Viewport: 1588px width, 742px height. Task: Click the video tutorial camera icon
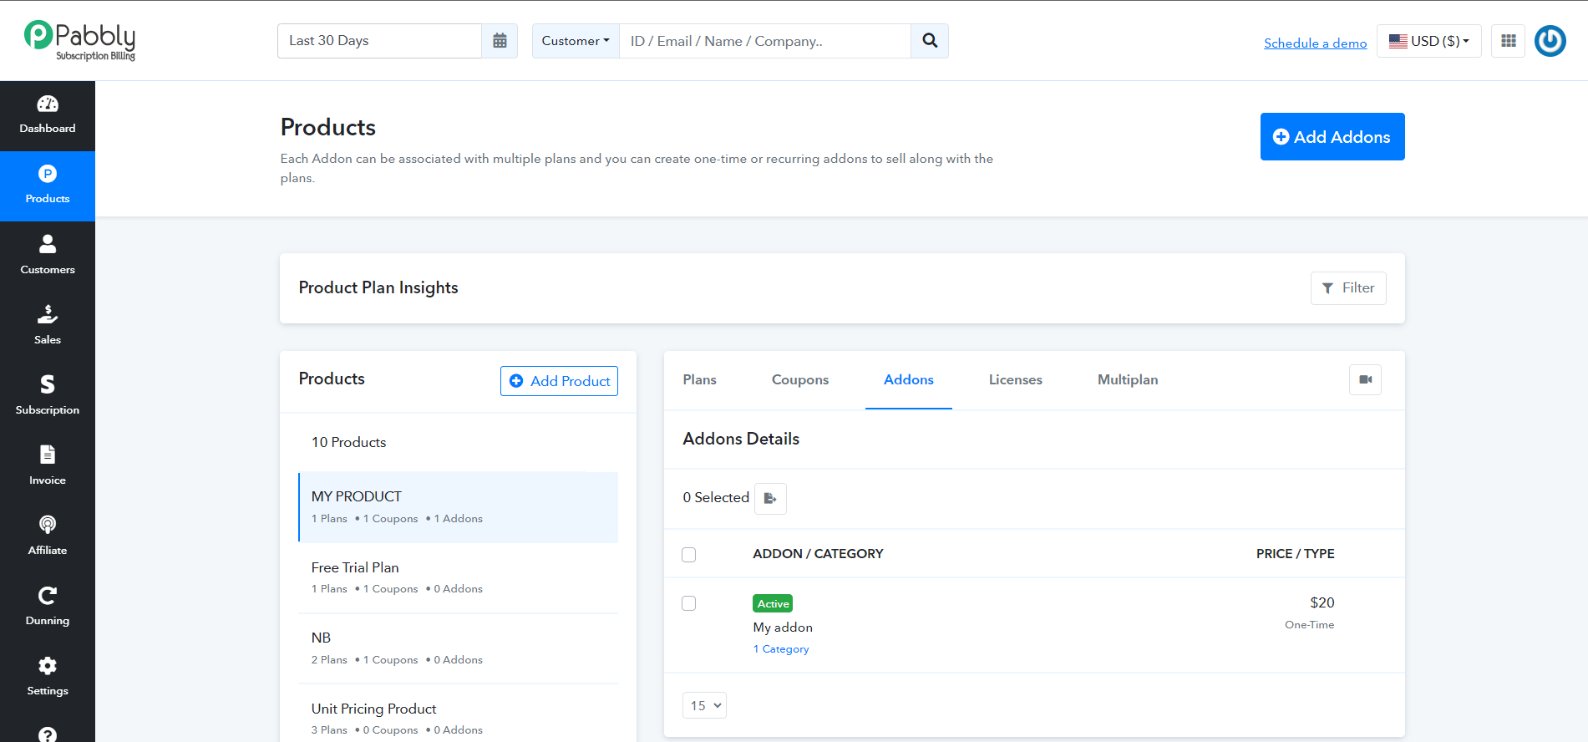tap(1366, 379)
